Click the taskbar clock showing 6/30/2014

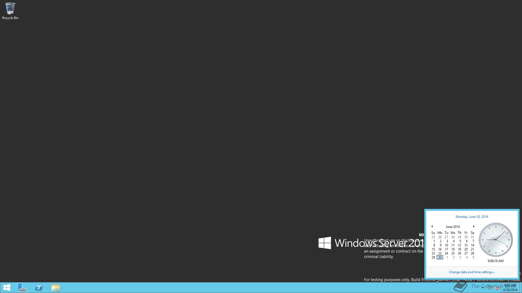click(x=510, y=288)
